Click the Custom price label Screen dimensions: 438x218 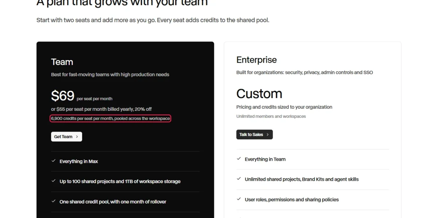pyautogui.click(x=259, y=94)
